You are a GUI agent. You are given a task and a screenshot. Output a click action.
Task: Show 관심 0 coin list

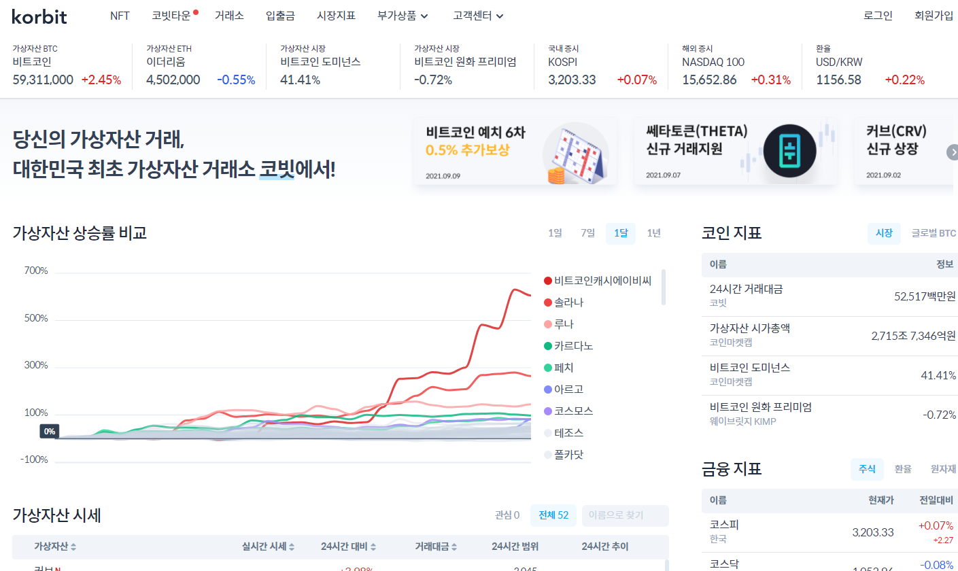507,515
